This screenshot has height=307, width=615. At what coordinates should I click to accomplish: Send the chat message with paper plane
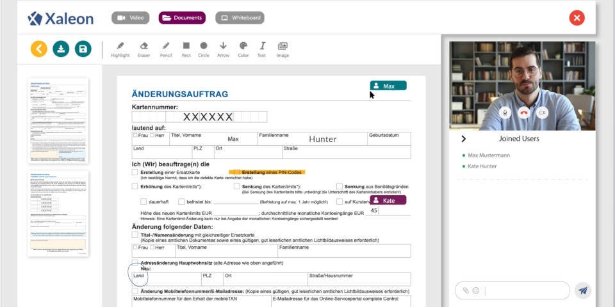pyautogui.click(x=583, y=290)
